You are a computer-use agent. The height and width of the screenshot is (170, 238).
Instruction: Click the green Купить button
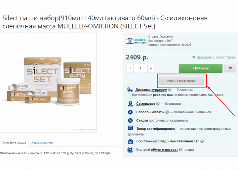pyautogui.click(x=201, y=68)
